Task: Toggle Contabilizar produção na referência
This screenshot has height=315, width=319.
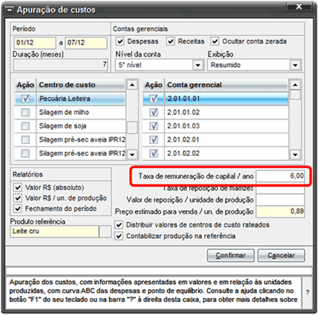Action: click(x=119, y=236)
